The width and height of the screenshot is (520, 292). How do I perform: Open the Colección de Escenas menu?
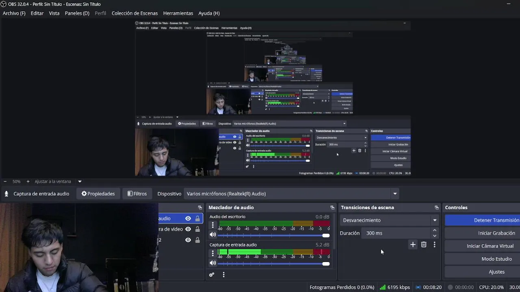134,13
